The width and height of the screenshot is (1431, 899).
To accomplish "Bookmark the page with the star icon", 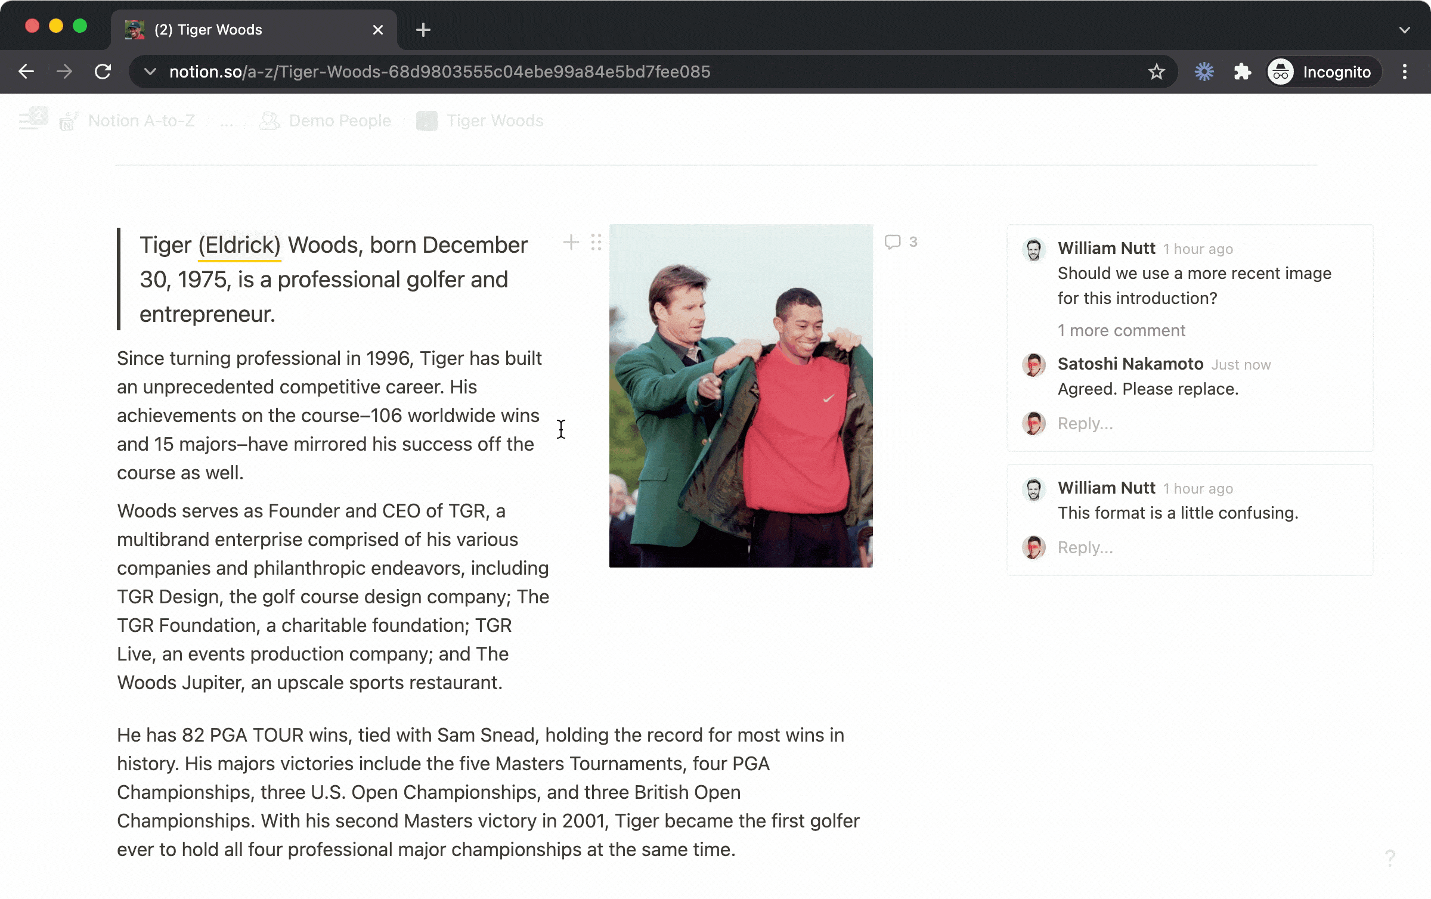I will 1156,71.
